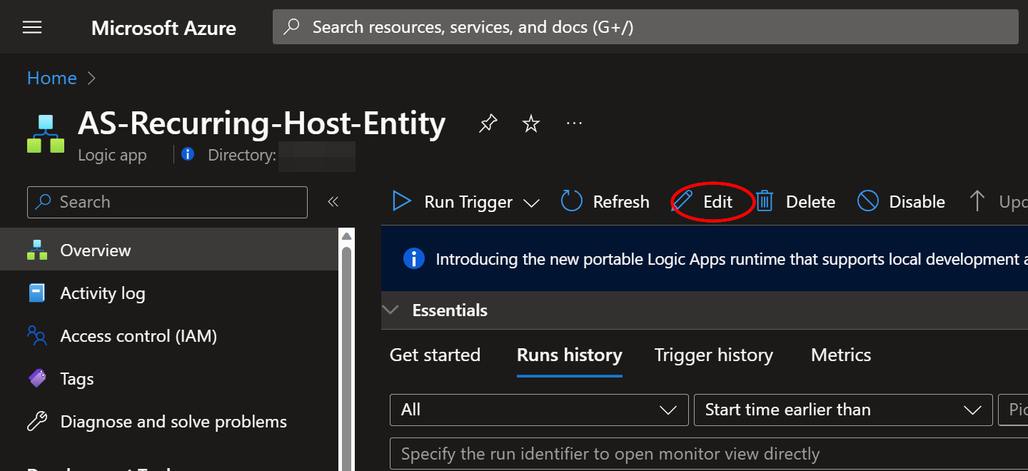Click the Disable circle-slash icon
Image resolution: width=1028 pixels, height=471 pixels.
point(867,201)
